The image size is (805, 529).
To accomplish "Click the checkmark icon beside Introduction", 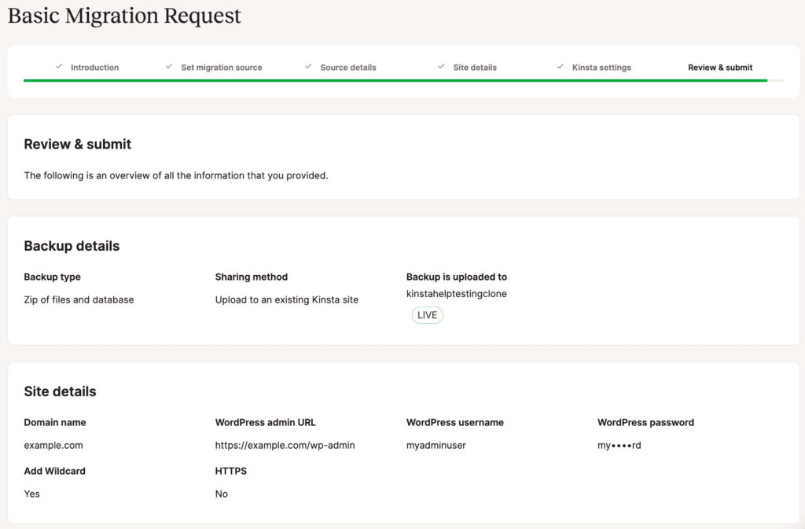I will [x=59, y=67].
